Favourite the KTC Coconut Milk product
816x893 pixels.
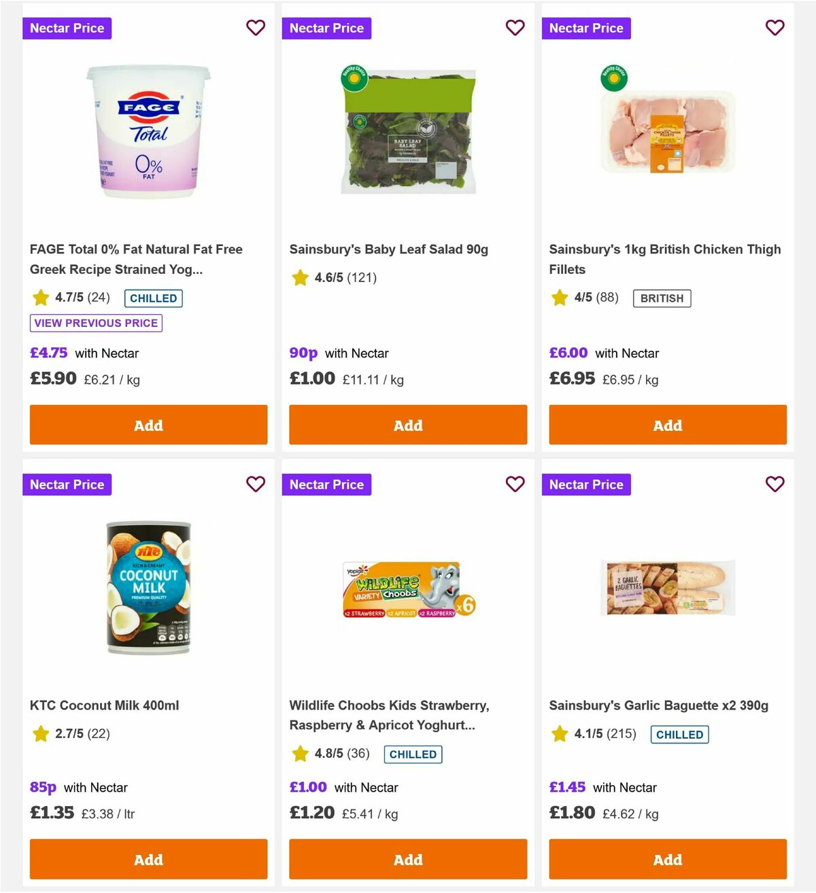pos(256,485)
